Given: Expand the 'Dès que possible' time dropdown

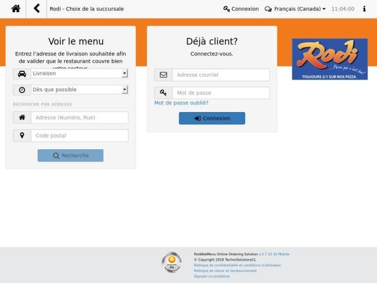Looking at the screenshot, I should click(x=79, y=90).
